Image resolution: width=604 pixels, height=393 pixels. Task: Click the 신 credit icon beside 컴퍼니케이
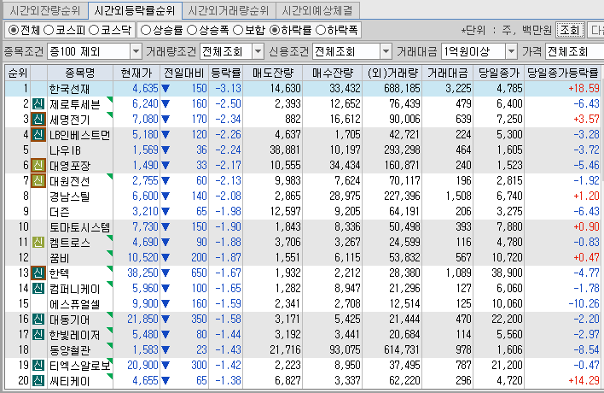[38, 289]
